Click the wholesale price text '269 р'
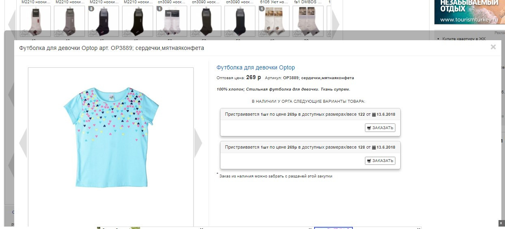Viewport: 505px width, 229px height. point(254,78)
